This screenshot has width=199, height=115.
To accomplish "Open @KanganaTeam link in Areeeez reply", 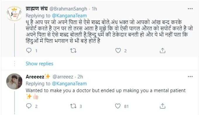I will tap(69, 84).
